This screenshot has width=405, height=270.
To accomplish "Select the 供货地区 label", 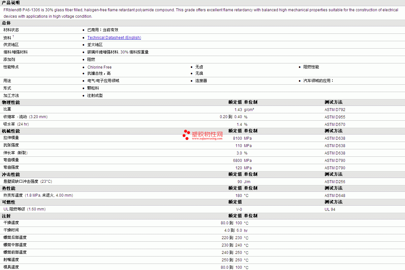I will pos(11,45).
